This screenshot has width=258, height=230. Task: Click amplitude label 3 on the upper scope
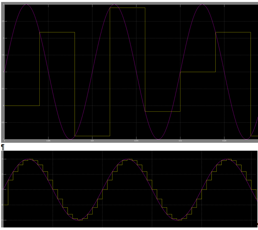3,5
